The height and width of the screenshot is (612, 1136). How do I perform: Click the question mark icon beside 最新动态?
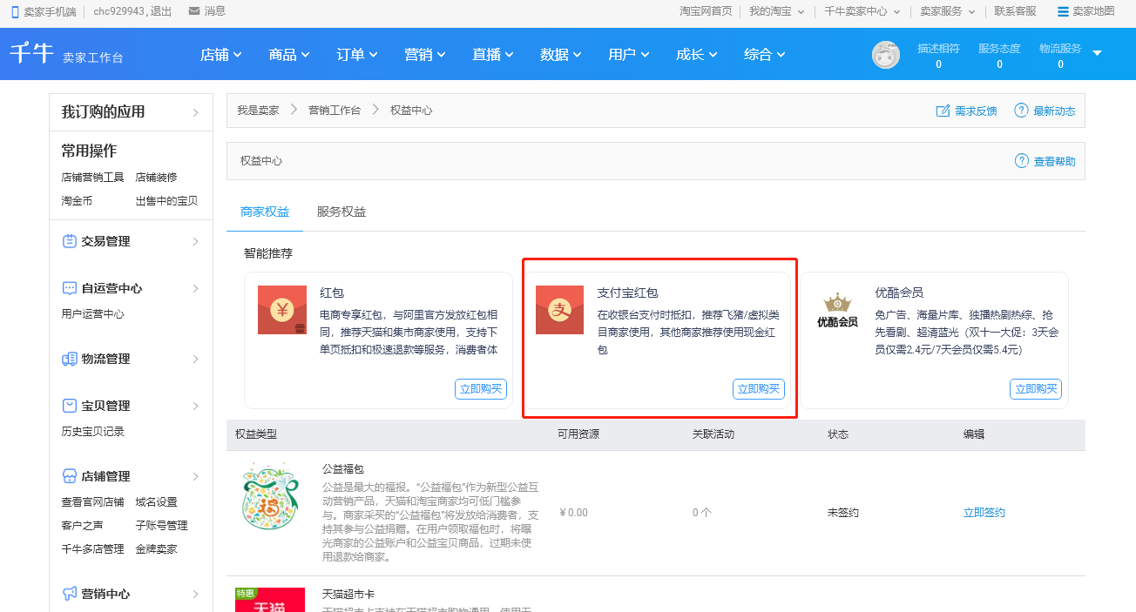(1022, 111)
